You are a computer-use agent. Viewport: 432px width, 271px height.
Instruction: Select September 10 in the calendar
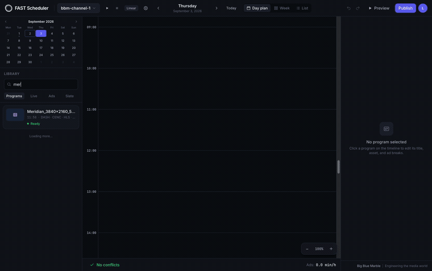click(41, 41)
